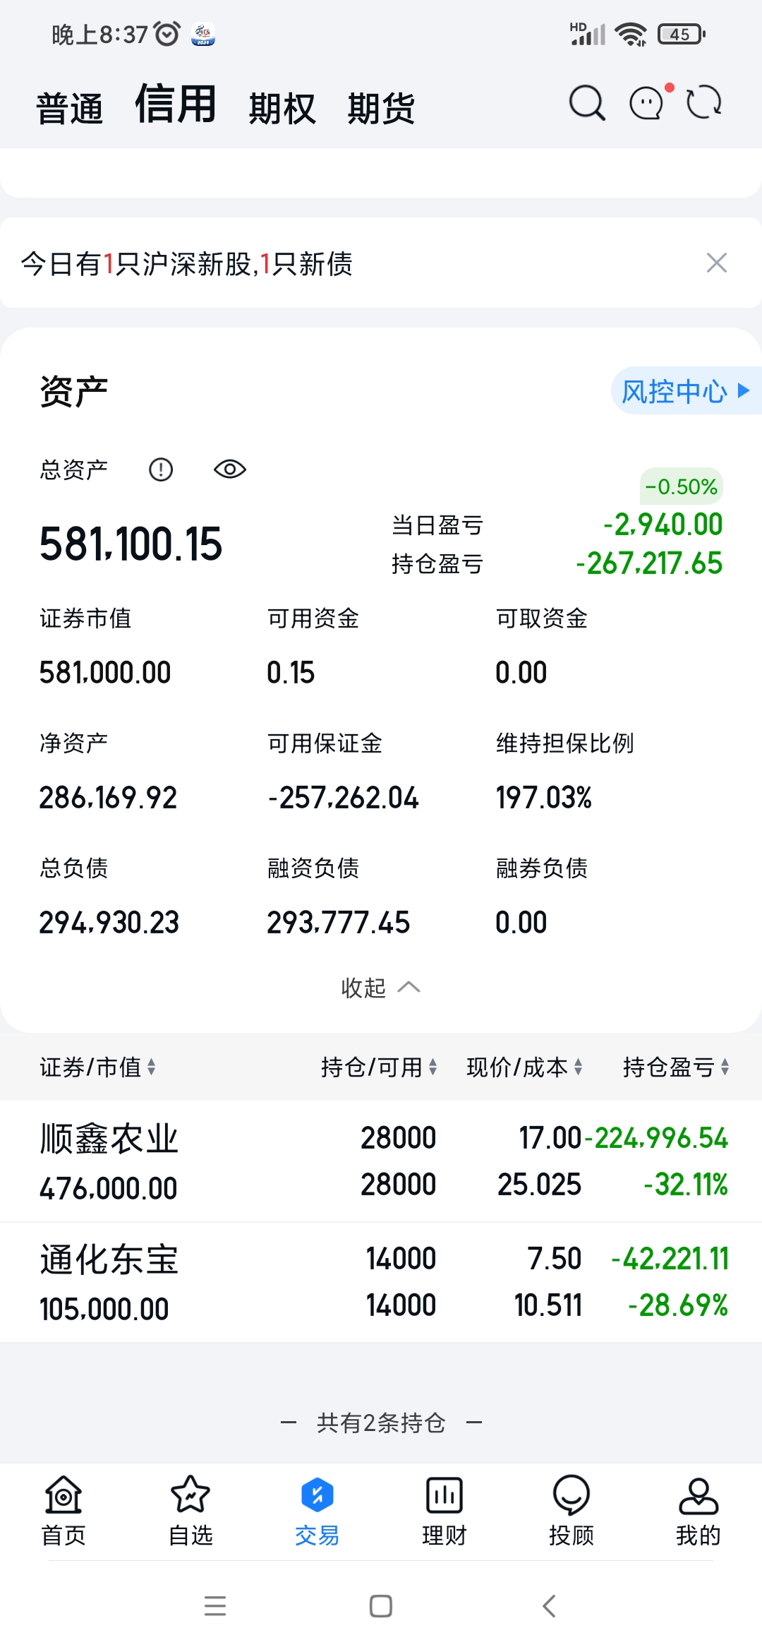
Task: Open the 风控中心 risk control center
Action: 682,391
